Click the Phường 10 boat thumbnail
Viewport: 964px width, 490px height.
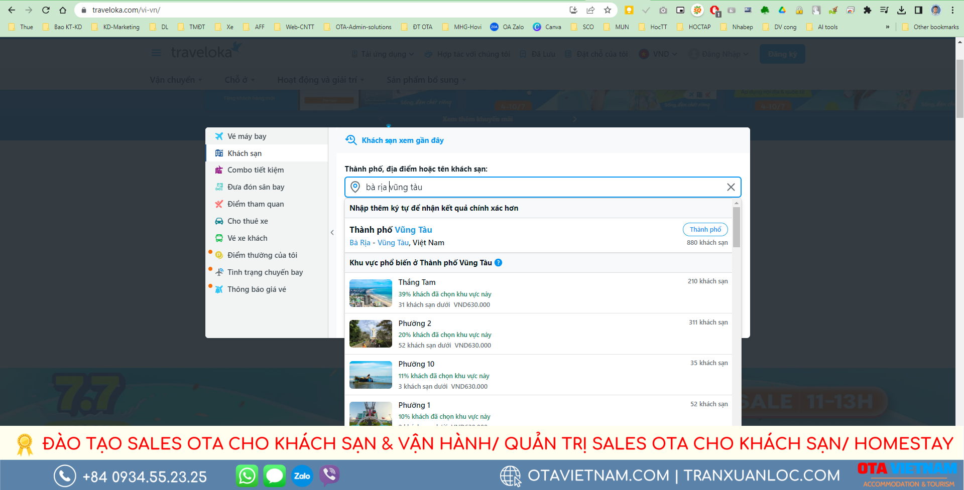(371, 375)
